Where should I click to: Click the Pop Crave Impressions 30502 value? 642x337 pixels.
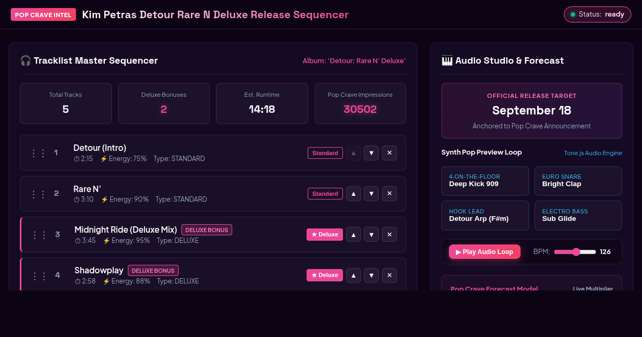(x=360, y=110)
